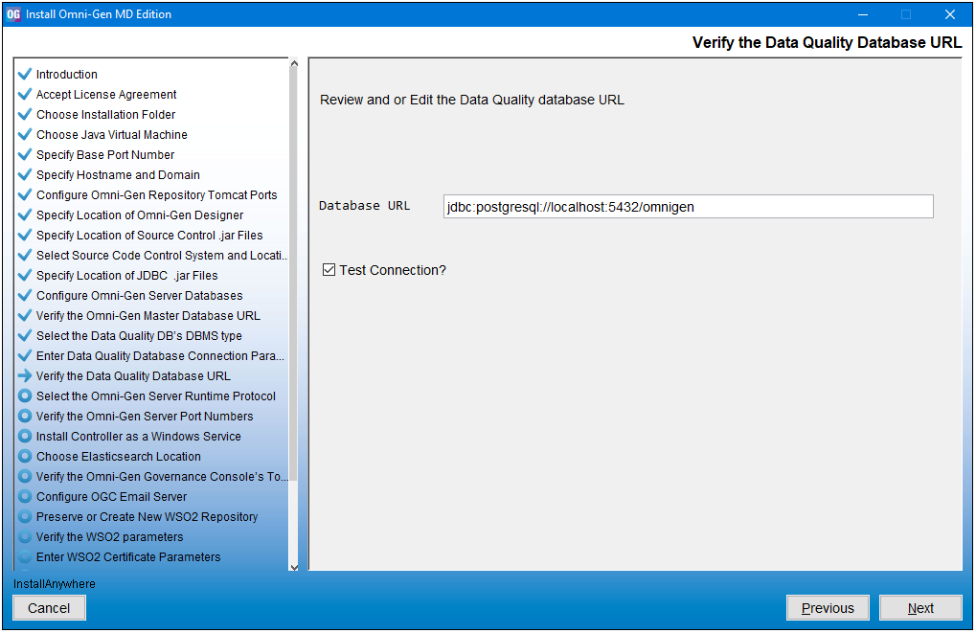Select Accept License Agreement step
Viewport: 976px width, 633px height.
pyautogui.click(x=106, y=95)
